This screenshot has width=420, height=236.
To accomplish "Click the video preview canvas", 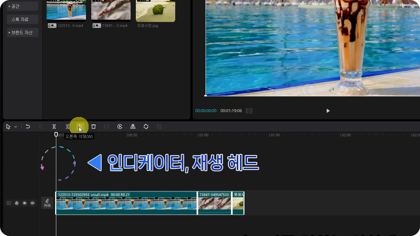I will pyautogui.click(x=313, y=48).
